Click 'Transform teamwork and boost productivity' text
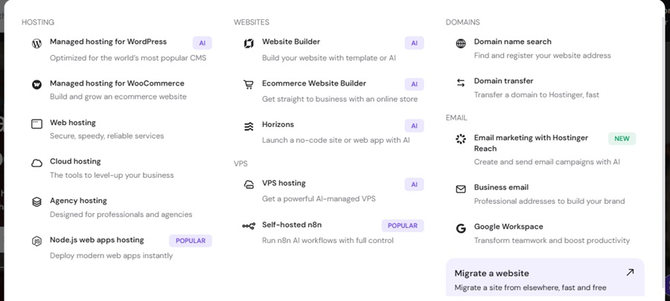The image size is (670, 301). tap(552, 241)
